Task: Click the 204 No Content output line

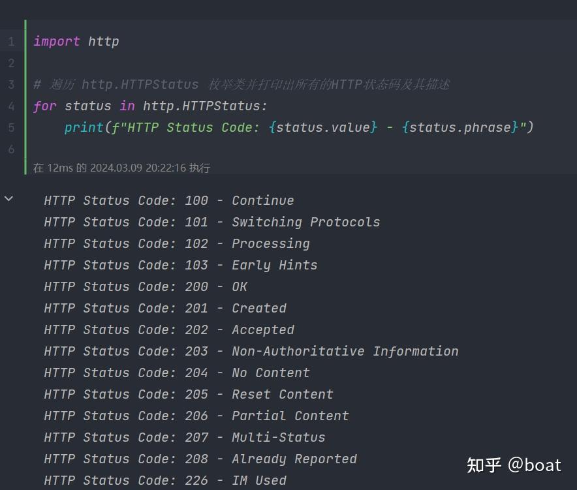Action: pyautogui.click(x=176, y=373)
